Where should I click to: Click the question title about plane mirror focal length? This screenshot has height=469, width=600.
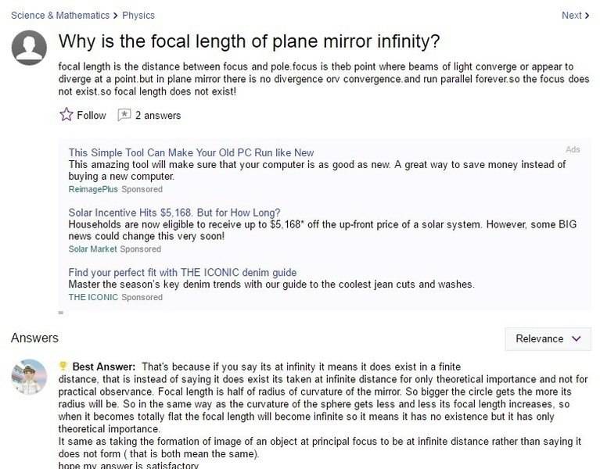(x=250, y=41)
